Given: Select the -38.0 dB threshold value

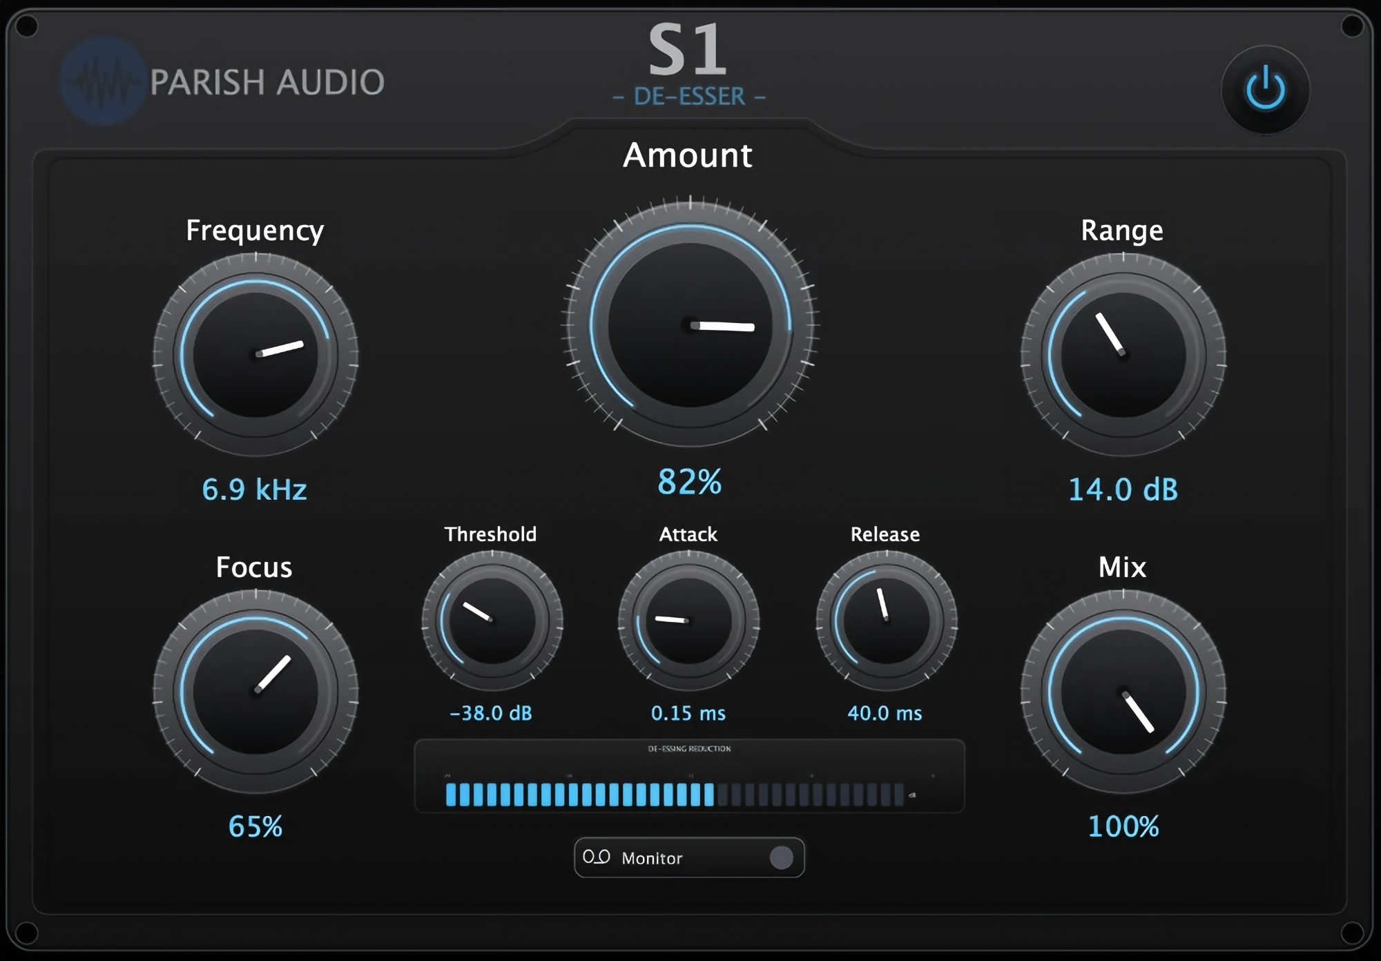Looking at the screenshot, I should pos(491,713).
